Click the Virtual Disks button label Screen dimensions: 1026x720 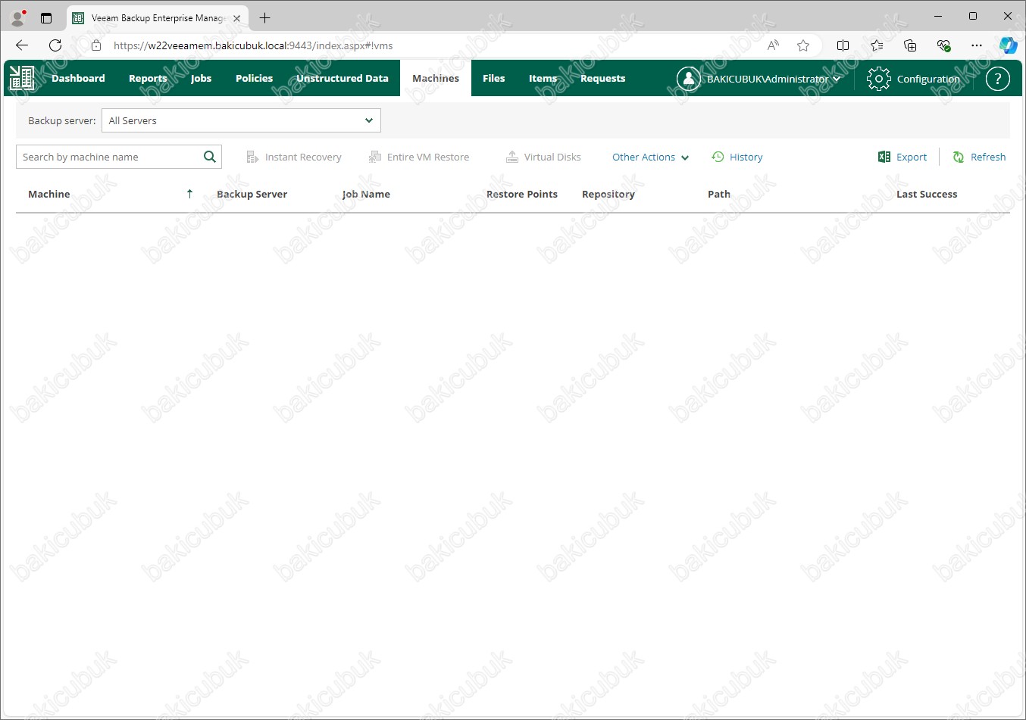(x=552, y=157)
